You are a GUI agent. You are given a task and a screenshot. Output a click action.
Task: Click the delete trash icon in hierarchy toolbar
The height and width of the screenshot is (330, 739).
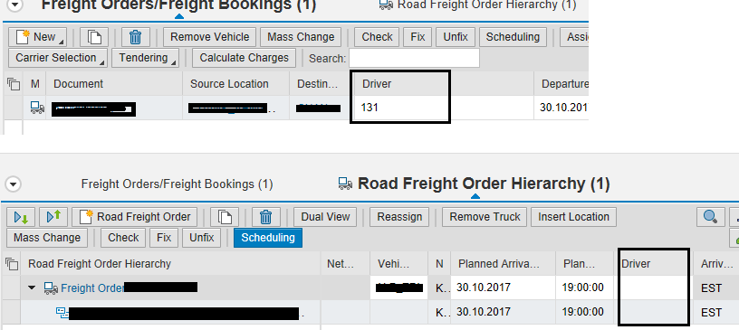point(266,217)
